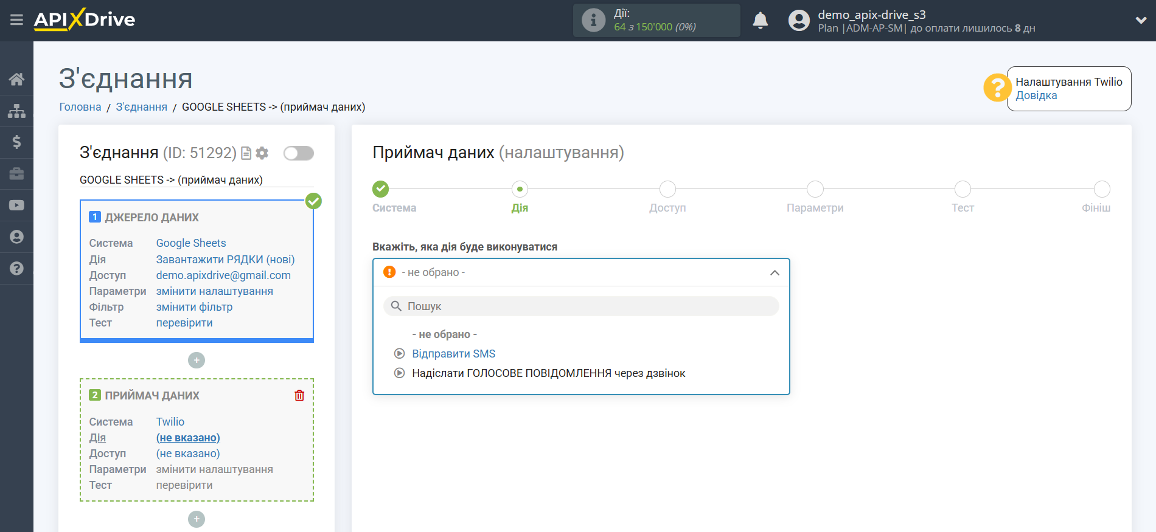This screenshot has width=1156, height=532.
Task: Click the Головна breadcrumb
Action: tap(80, 107)
